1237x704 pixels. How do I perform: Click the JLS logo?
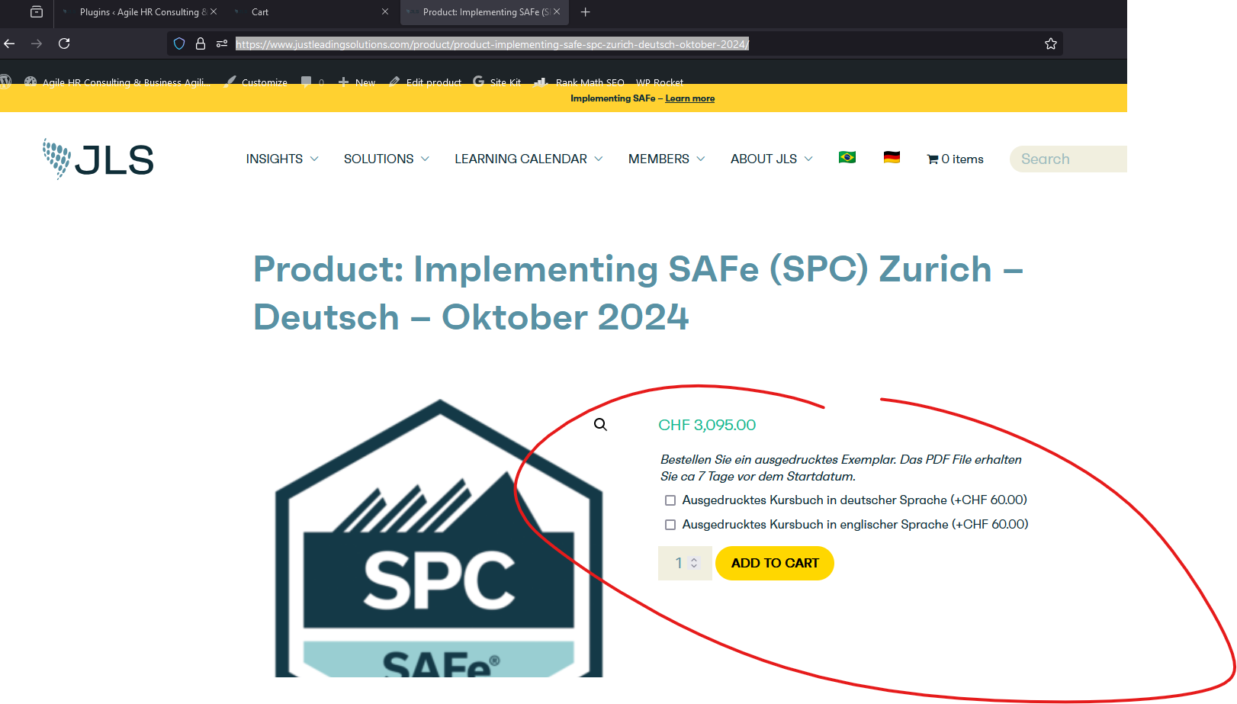(98, 159)
